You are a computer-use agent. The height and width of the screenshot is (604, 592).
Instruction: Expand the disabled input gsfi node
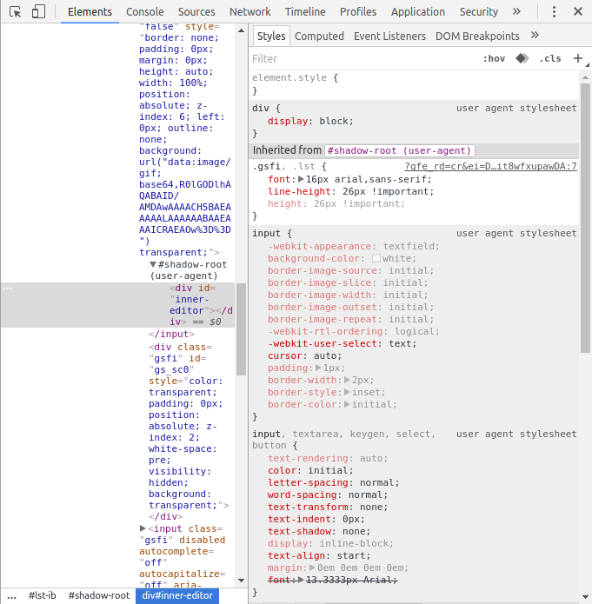[x=143, y=528]
